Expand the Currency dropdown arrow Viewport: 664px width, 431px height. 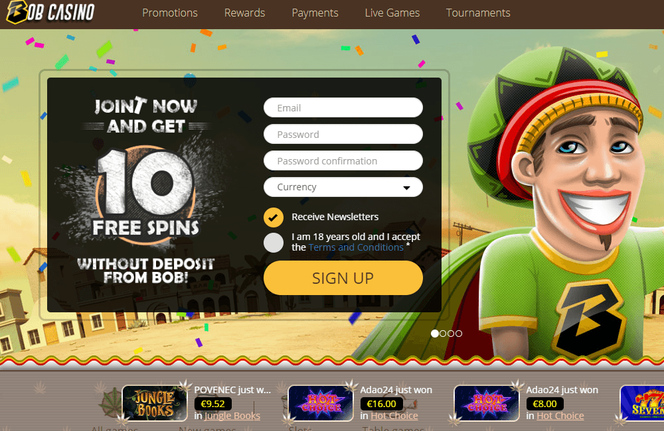406,188
